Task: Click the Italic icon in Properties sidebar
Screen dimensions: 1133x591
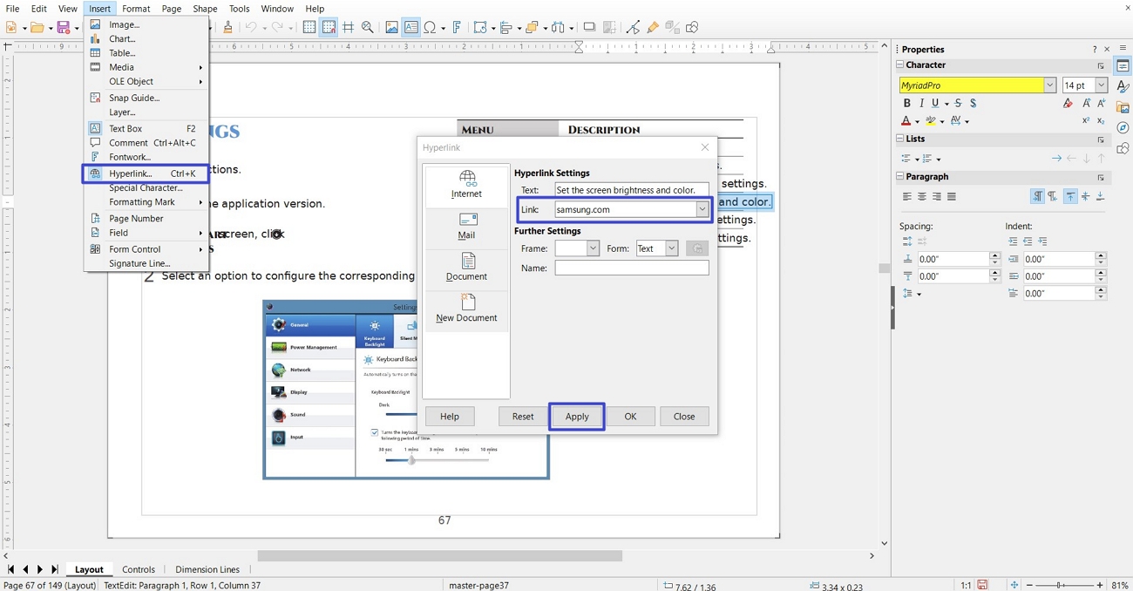Action: pos(921,103)
